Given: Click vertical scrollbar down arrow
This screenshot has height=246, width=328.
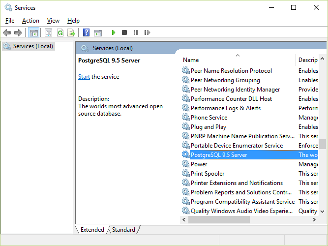Looking at the screenshot, I should point(323,212).
